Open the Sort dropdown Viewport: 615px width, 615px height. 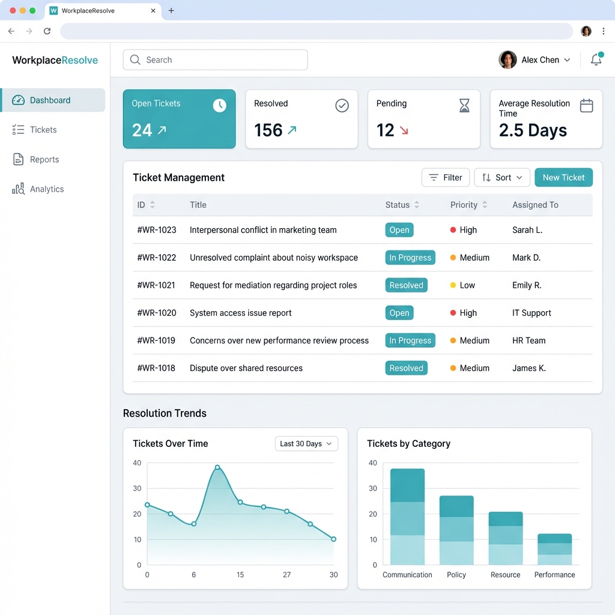pos(502,178)
